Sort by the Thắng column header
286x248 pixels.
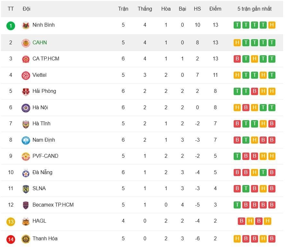tap(145, 9)
